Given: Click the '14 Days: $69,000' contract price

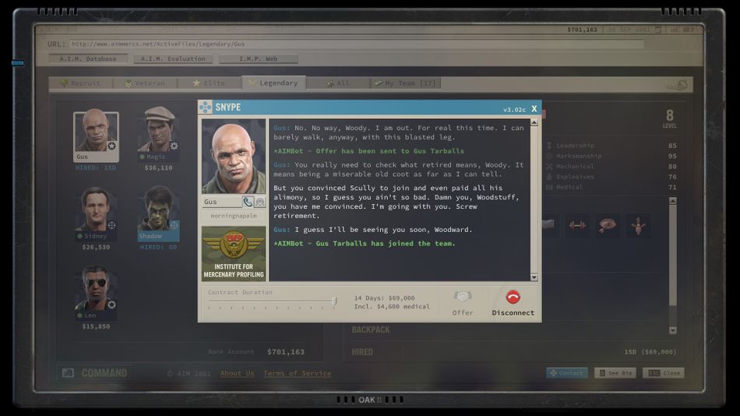Looking at the screenshot, I should pyautogui.click(x=384, y=298).
